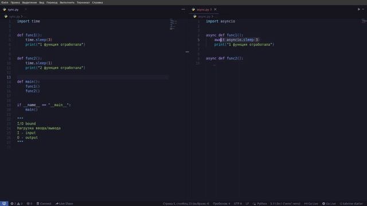The width and height of the screenshot is (367, 206).
Task: Start Live Share session
Action: (x=64, y=204)
